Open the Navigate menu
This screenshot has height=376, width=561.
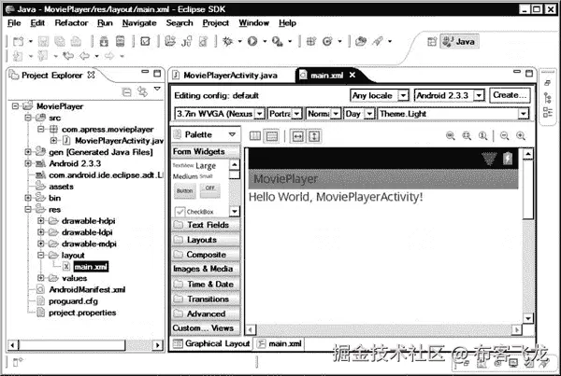coord(139,23)
